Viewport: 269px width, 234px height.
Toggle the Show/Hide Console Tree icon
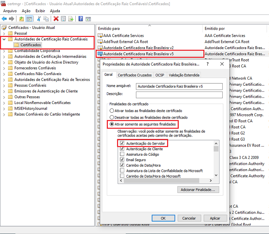pos(29,19)
